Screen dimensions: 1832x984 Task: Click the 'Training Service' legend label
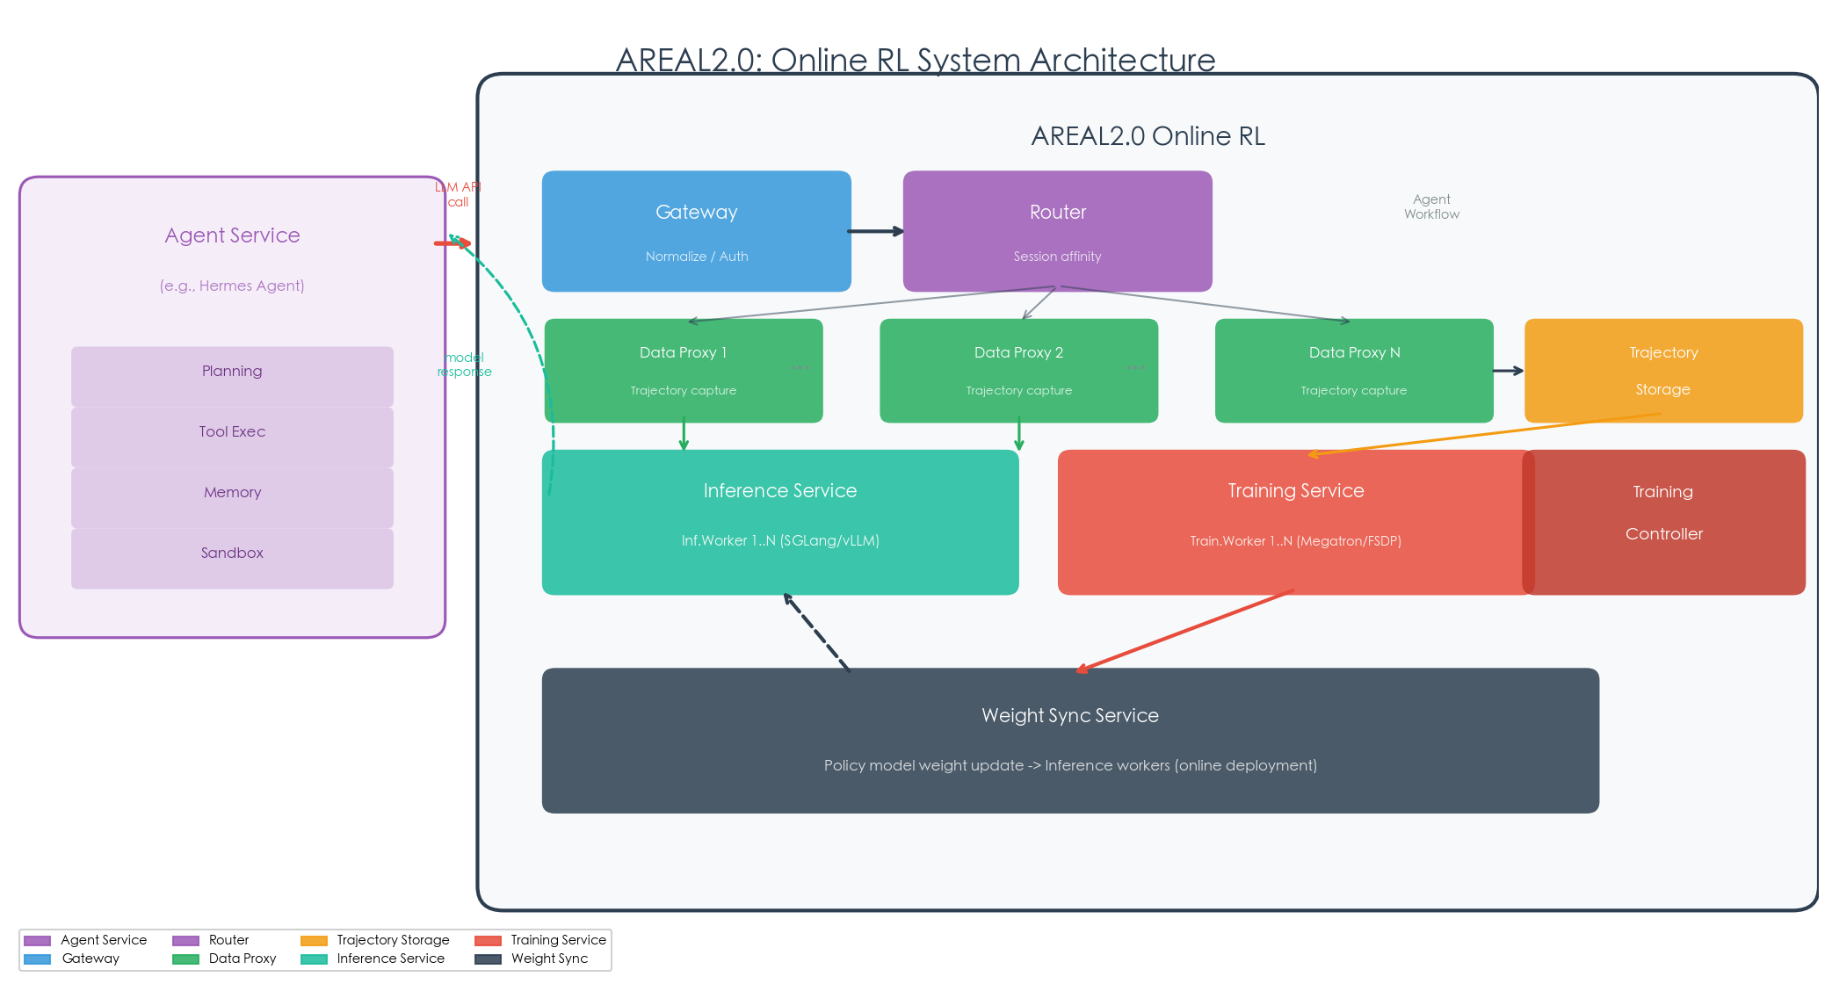tap(559, 940)
